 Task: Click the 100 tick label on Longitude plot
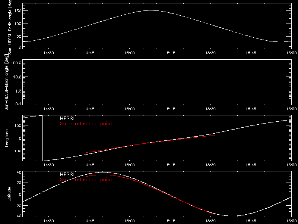pyautogui.click(x=17, y=125)
